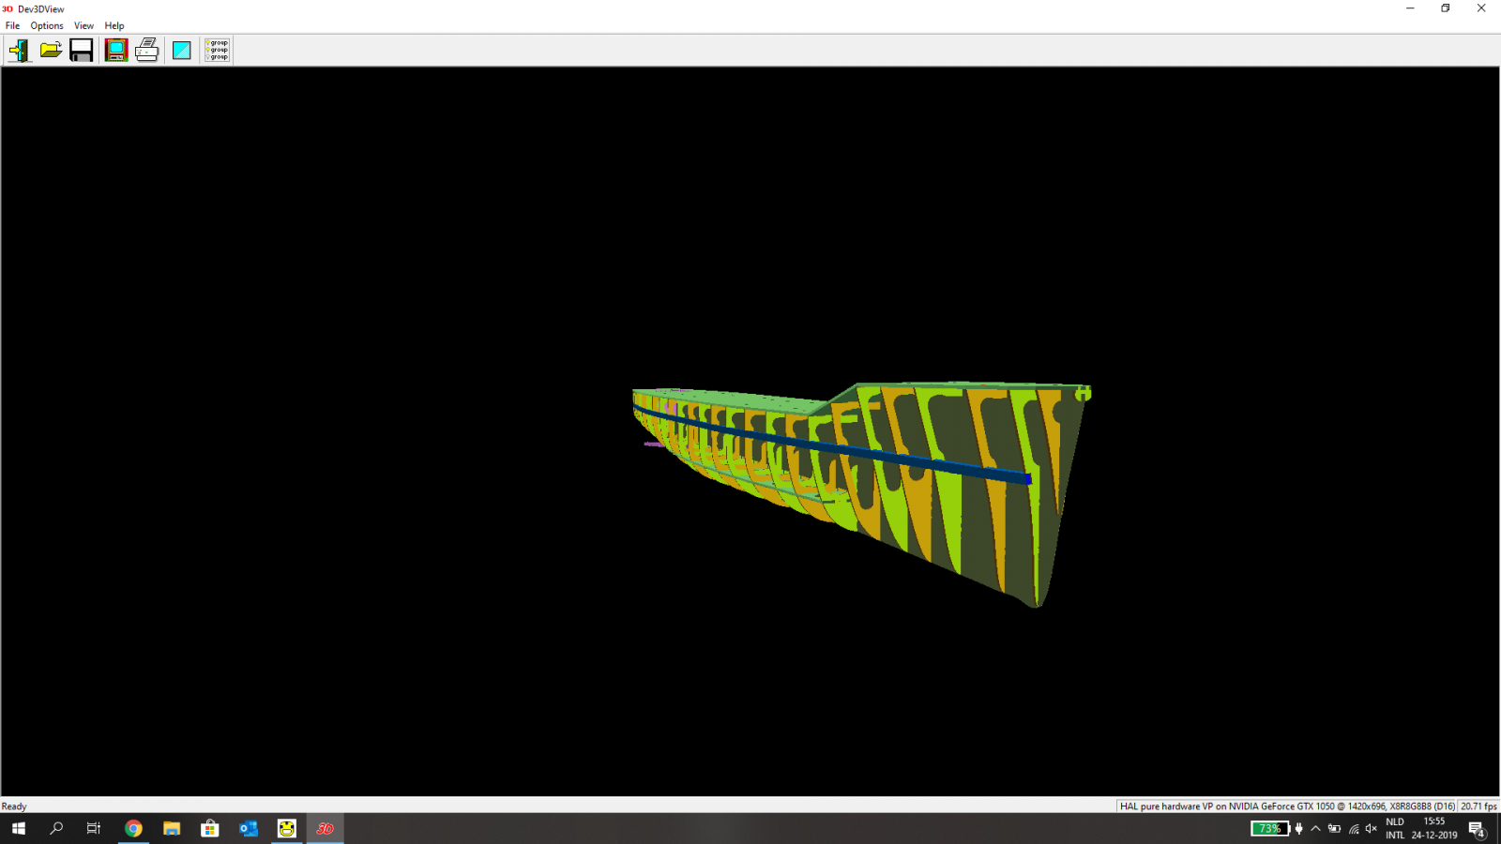Open the group visibility list icon

coord(217,51)
